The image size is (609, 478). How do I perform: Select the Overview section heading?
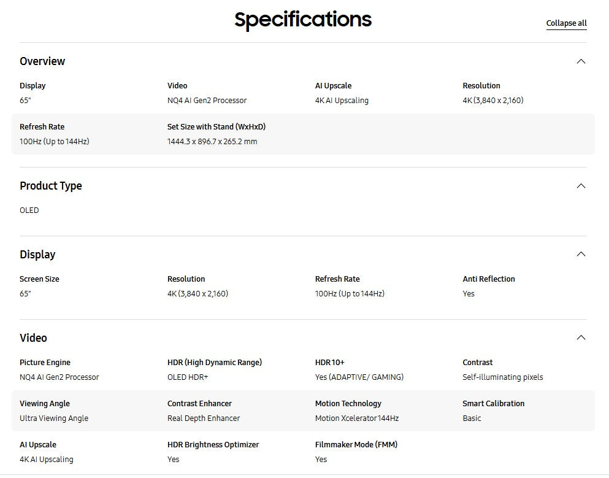click(42, 61)
